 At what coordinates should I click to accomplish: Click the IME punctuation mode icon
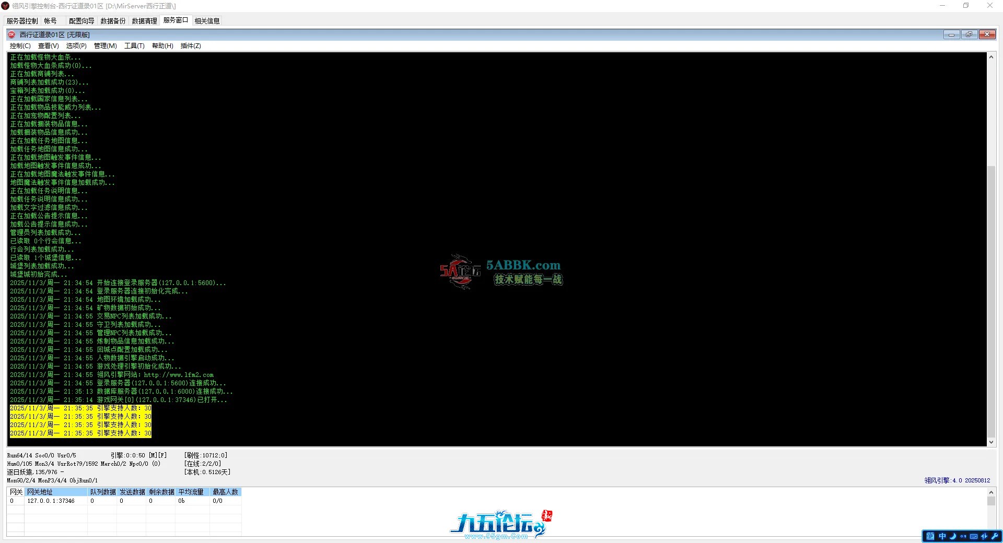963,536
